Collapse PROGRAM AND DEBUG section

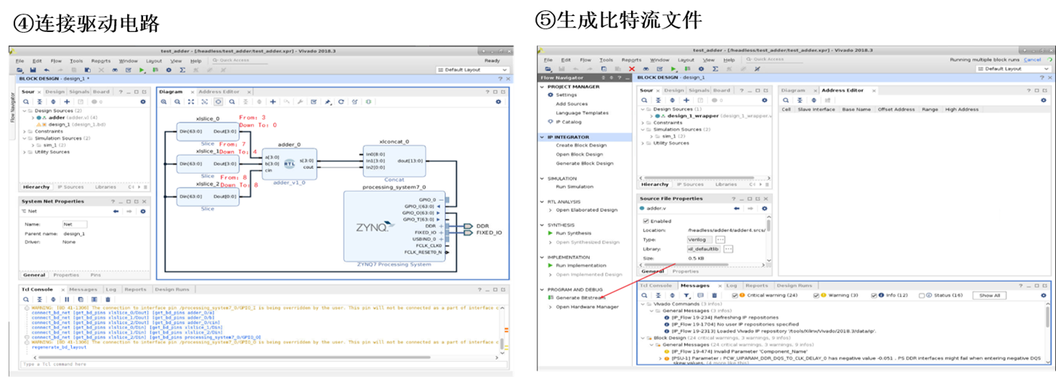(542, 289)
